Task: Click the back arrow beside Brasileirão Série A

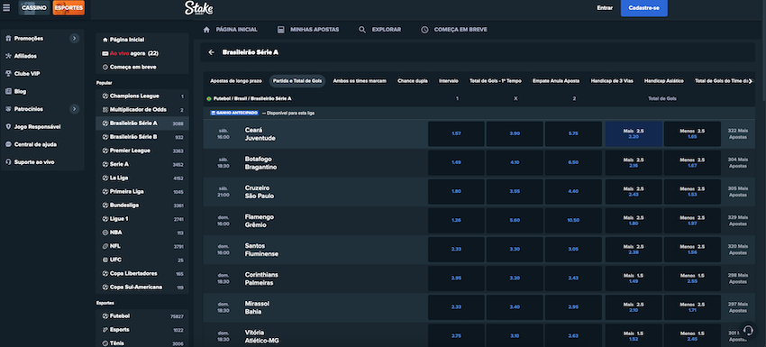Action: point(211,51)
